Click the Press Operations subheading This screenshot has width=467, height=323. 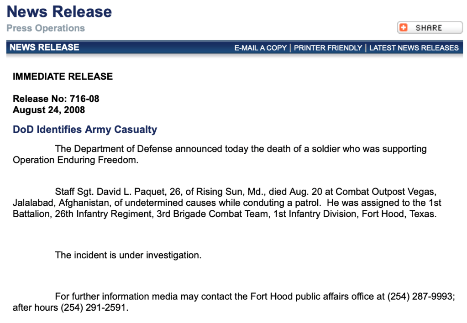tap(46, 28)
